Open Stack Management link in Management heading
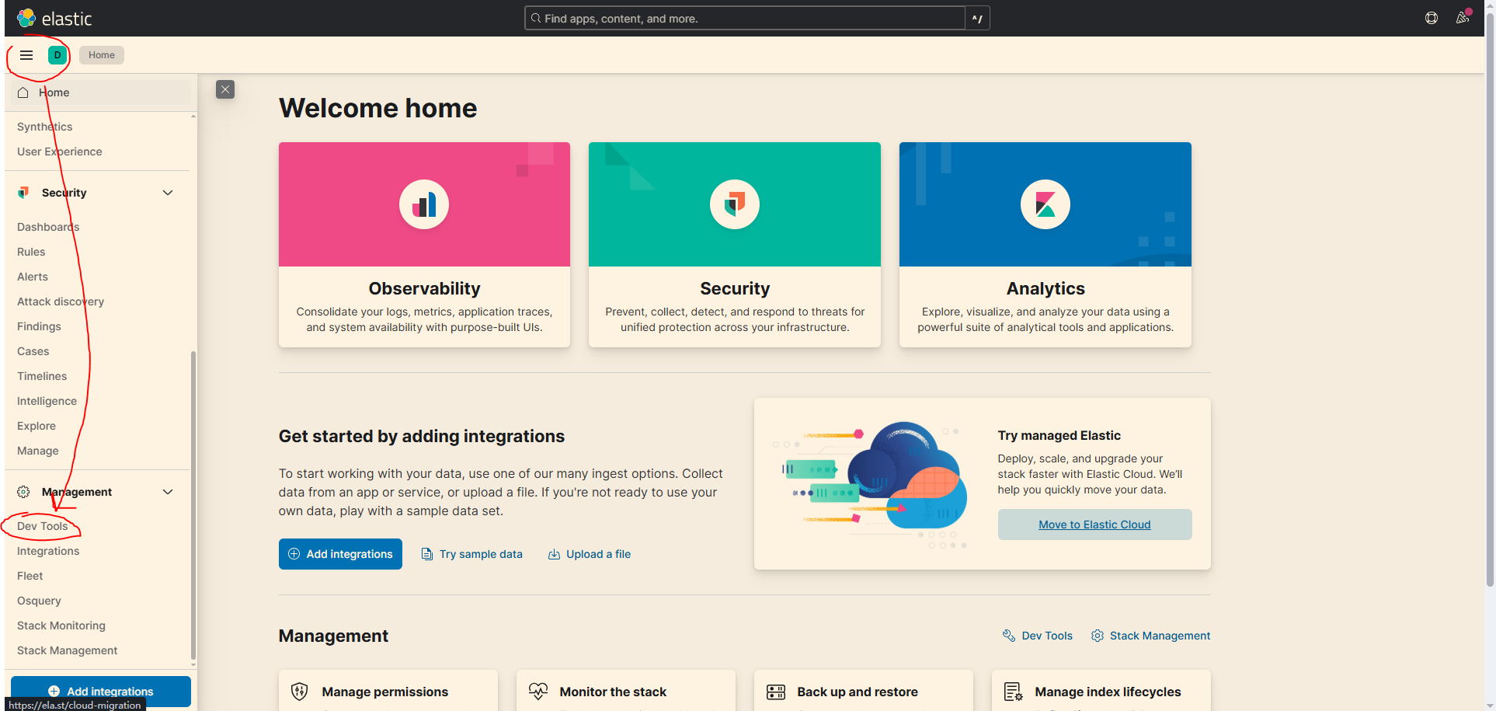Screen dimensions: 1496x711 pos(1150,636)
